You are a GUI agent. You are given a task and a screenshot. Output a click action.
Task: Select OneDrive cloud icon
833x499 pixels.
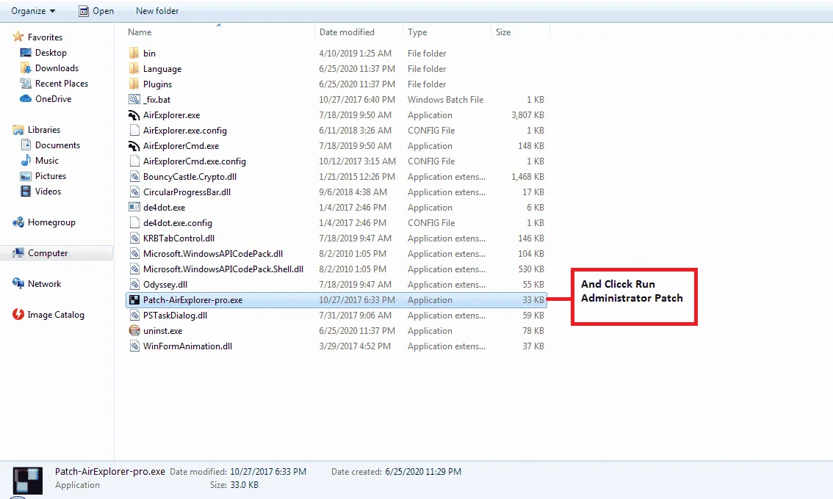(x=26, y=99)
